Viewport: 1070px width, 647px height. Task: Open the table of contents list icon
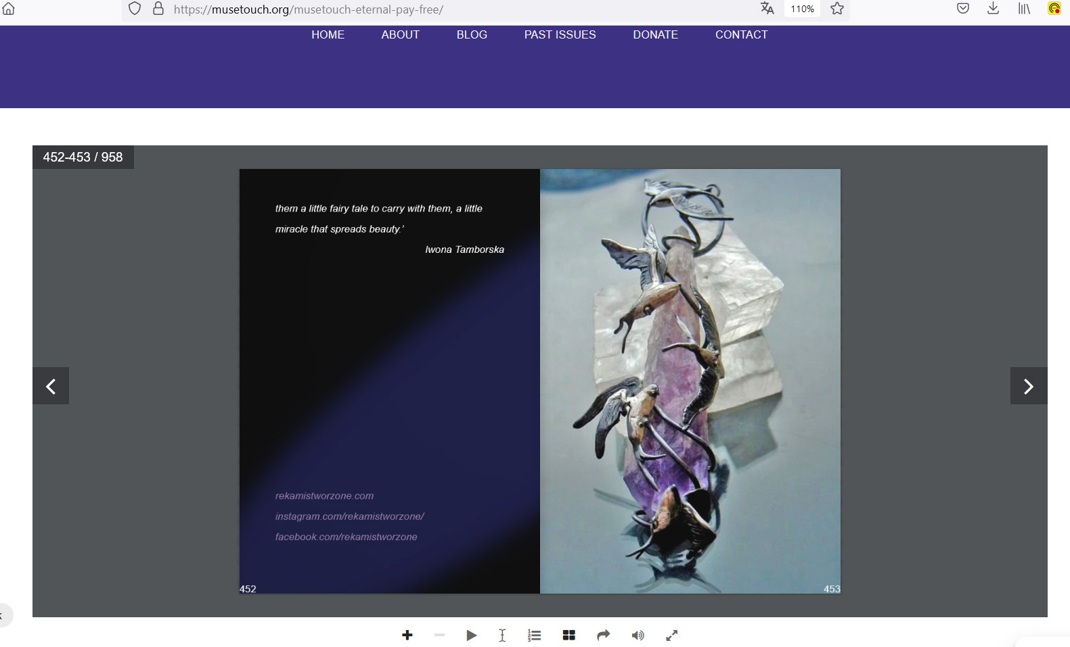[x=535, y=635]
